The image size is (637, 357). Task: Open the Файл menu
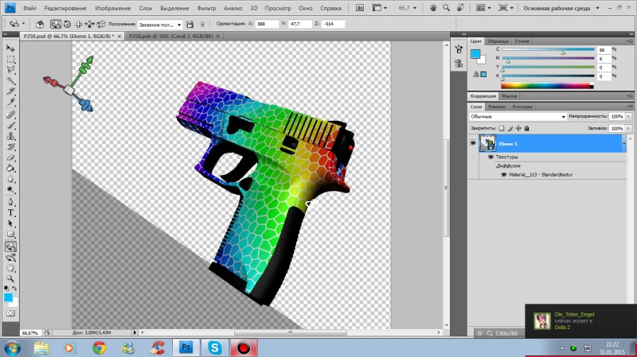(x=29, y=8)
